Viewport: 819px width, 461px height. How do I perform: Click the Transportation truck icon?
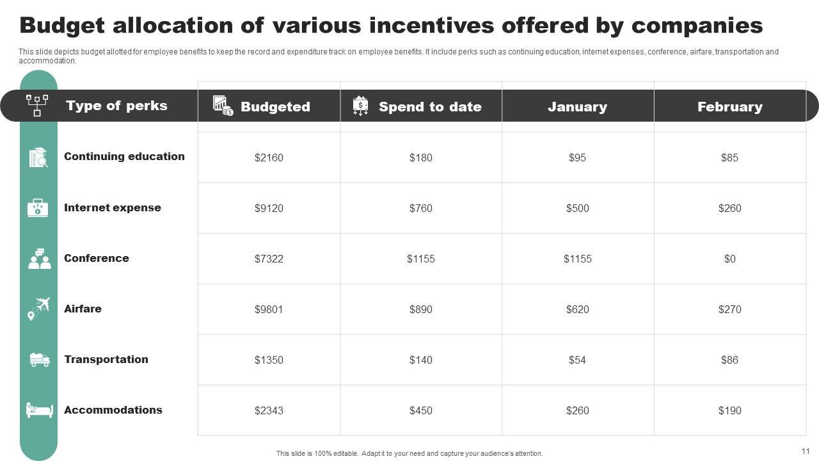click(40, 360)
